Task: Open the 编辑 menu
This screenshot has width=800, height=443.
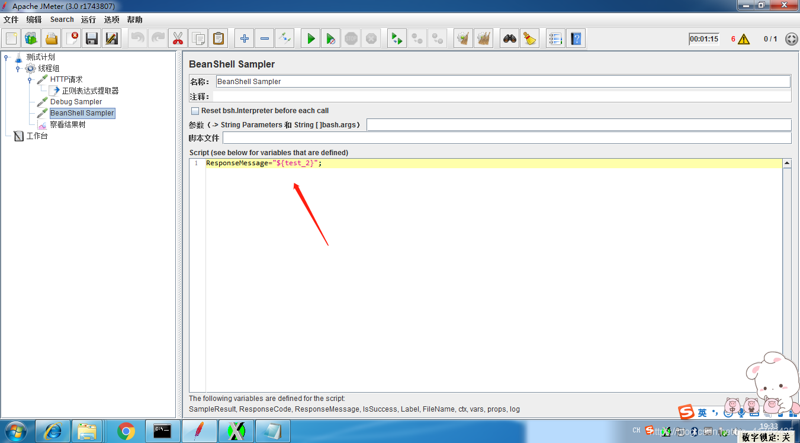Action: [34, 20]
